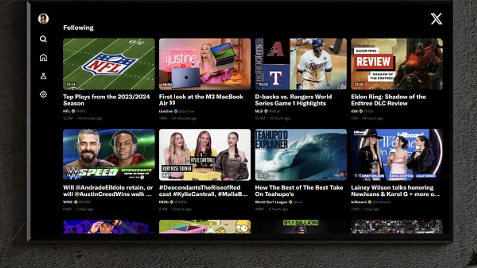Open title 'First look at the M3 MacBook Air'
477x268 pixels.
[201, 100]
